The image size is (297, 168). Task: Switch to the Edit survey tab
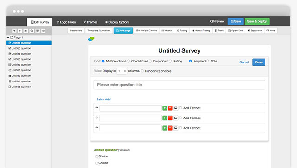point(40,22)
